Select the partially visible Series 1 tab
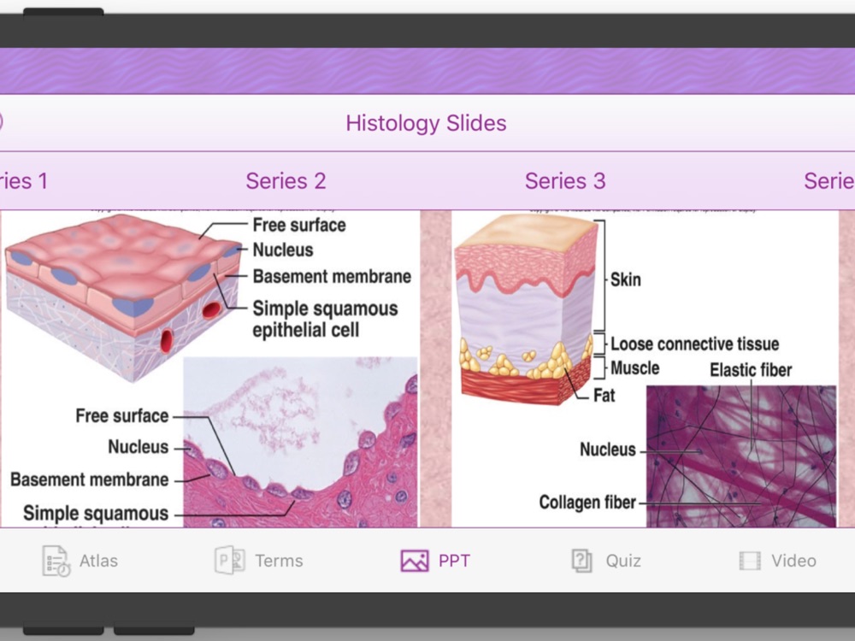 click(x=24, y=181)
